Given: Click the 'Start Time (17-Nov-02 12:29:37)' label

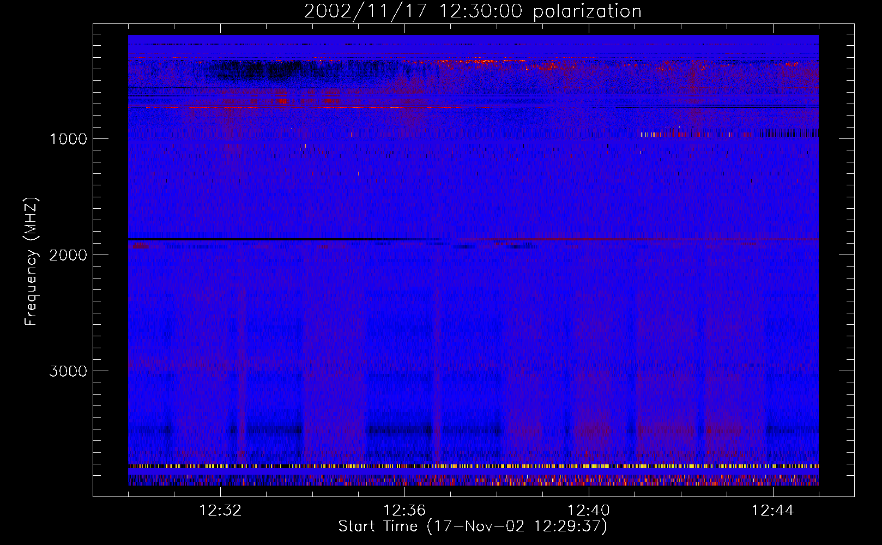Looking at the screenshot, I should [x=473, y=526].
